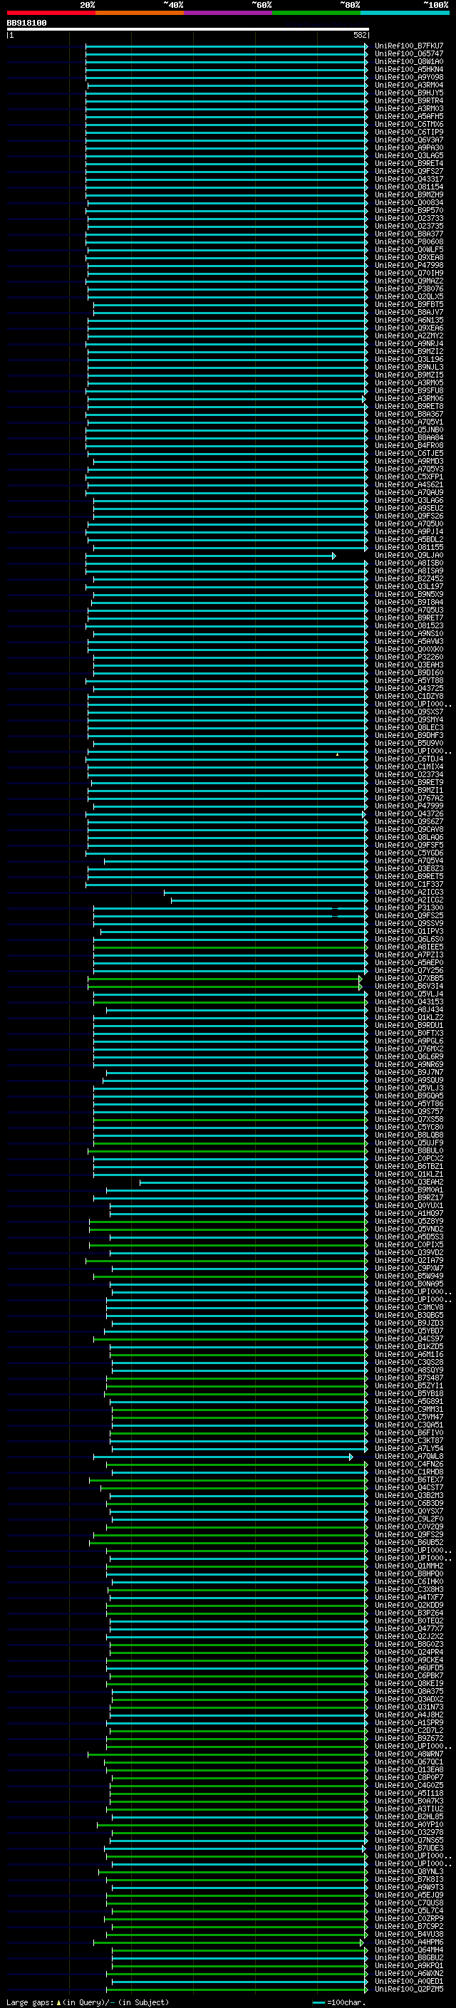Image resolution: width=456 pixels, height=2008 pixels.
Task: Open hit UniRef100_Q00834
Action: click(x=408, y=203)
